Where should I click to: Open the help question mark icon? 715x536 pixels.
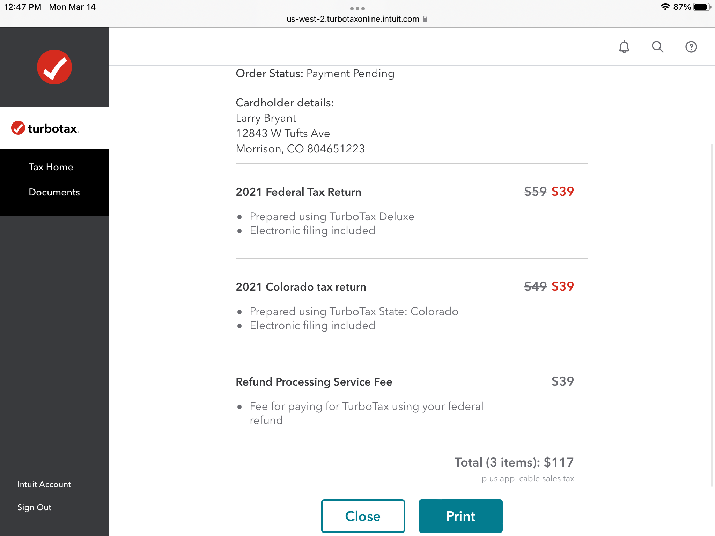691,47
